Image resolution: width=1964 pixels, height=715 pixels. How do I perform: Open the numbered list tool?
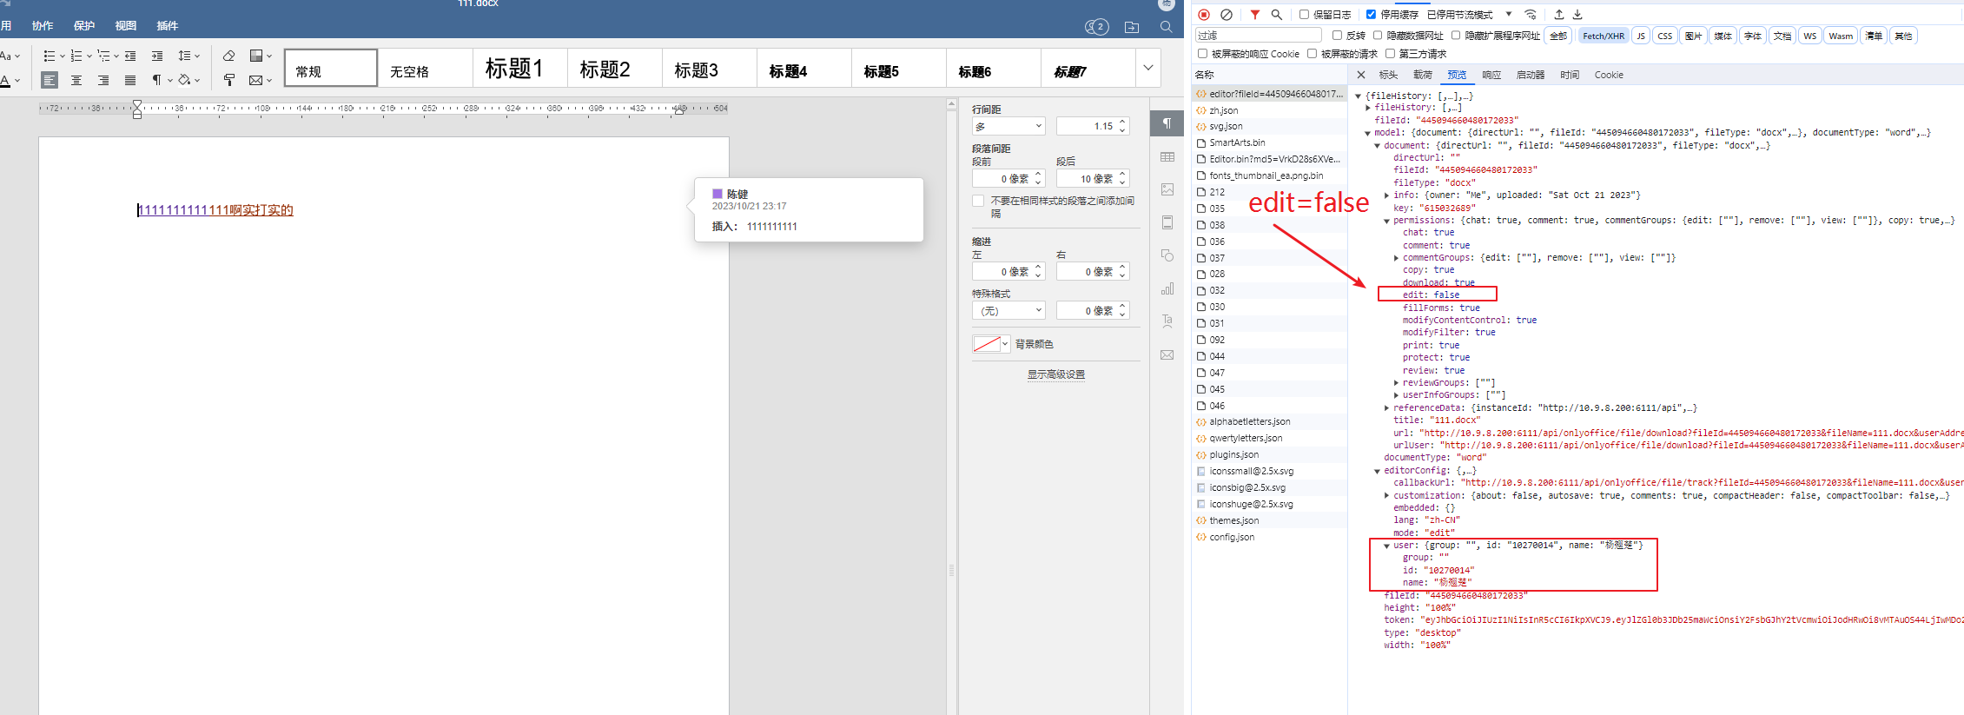pos(76,56)
